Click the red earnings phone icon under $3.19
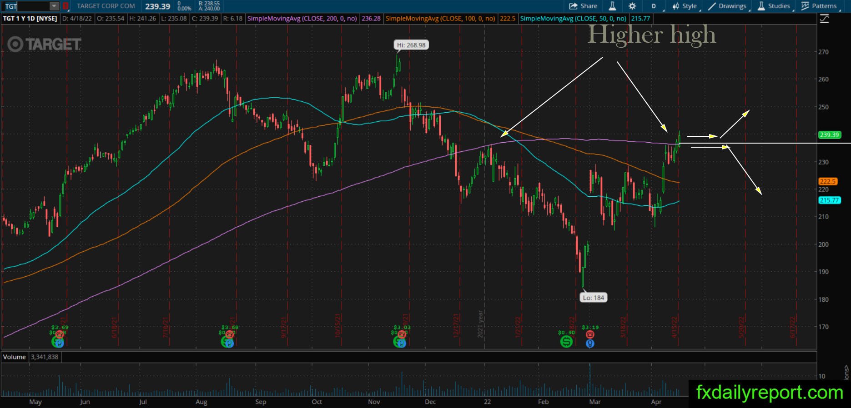851x408 pixels. [x=590, y=334]
